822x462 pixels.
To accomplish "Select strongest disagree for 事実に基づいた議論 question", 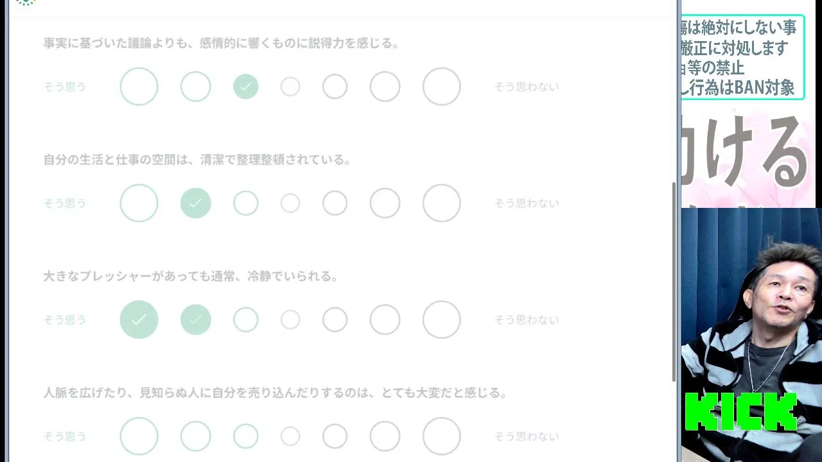I will click(x=442, y=87).
